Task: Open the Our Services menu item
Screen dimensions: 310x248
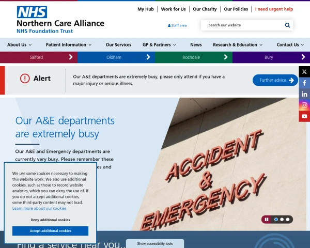Action: coord(118,45)
